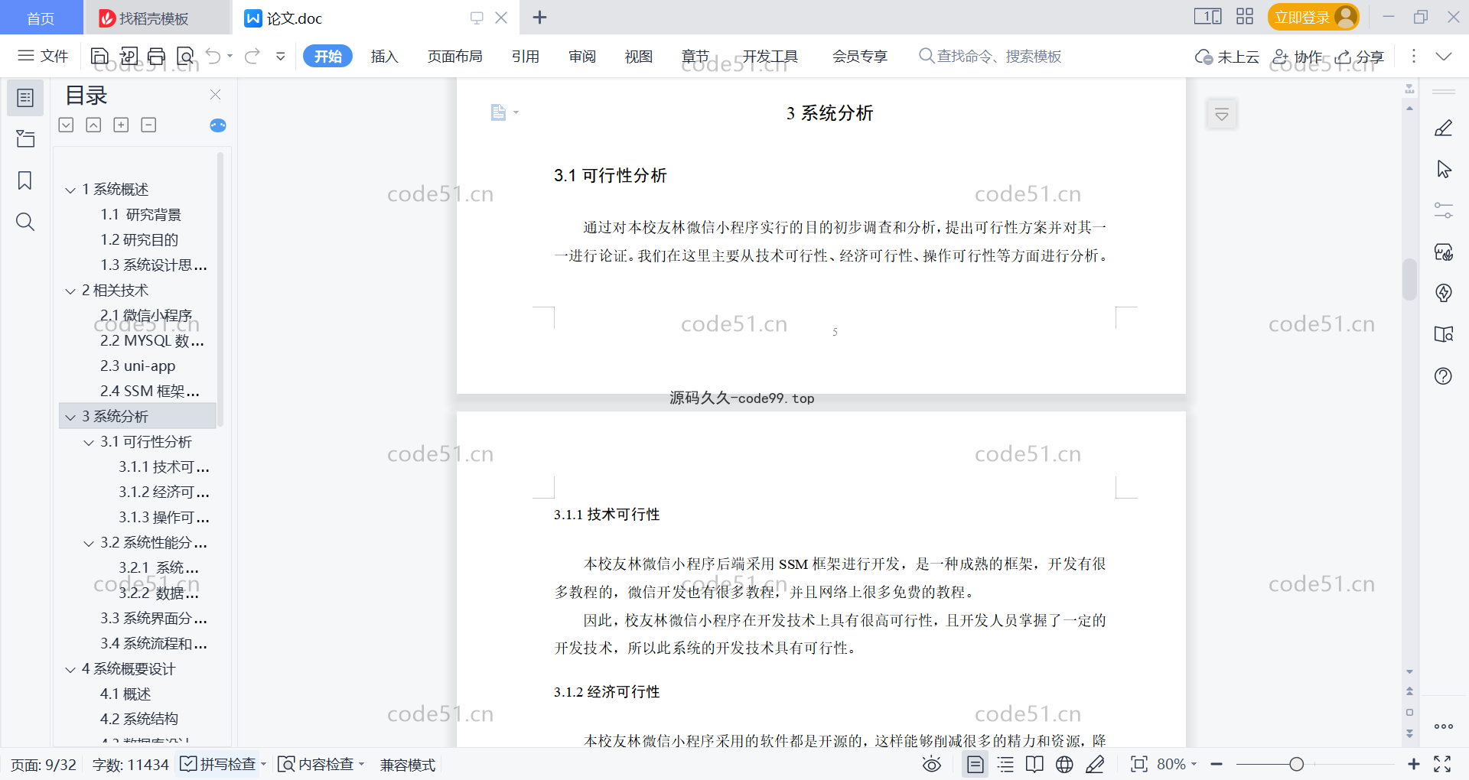Click the zoom in plus button
1469x780 pixels.
[1413, 764]
